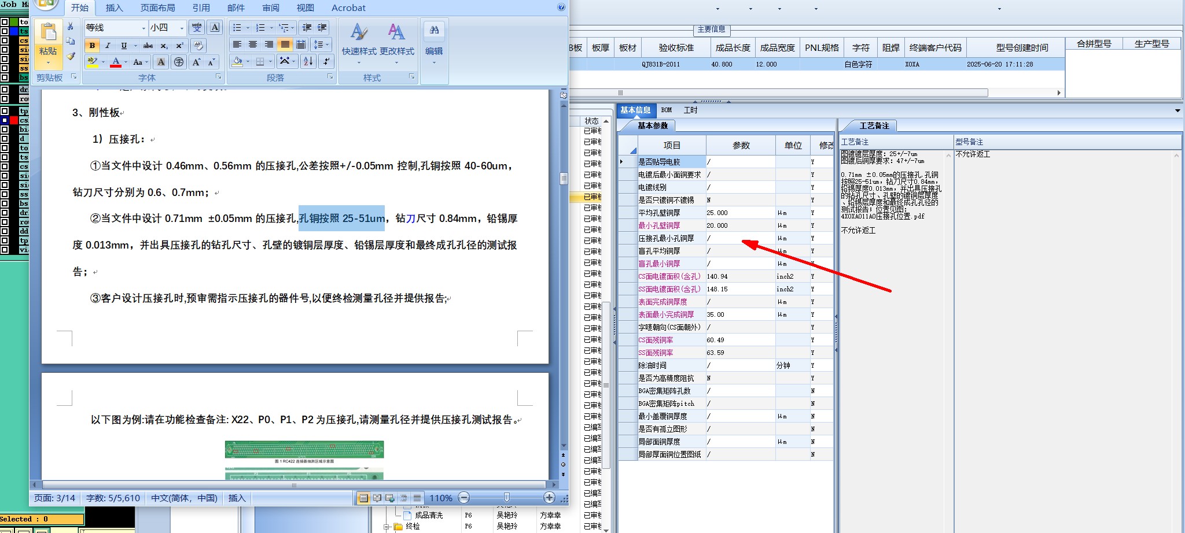Align text left

237,45
